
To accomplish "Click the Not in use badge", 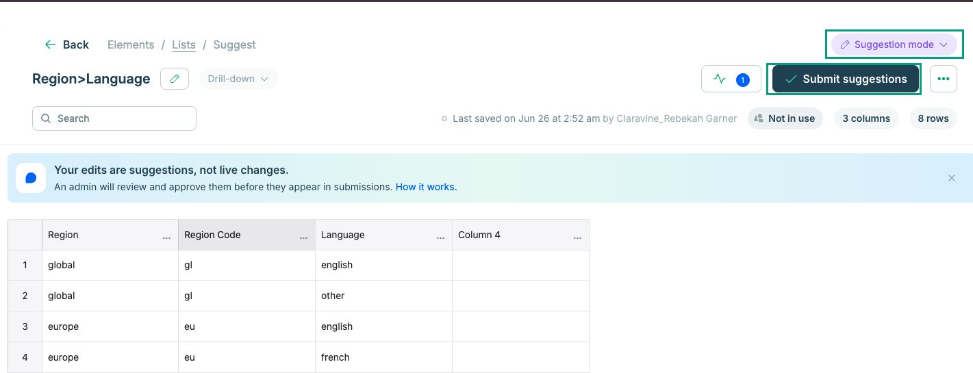I will (785, 118).
